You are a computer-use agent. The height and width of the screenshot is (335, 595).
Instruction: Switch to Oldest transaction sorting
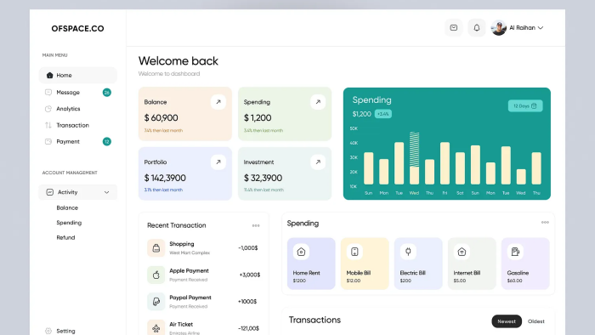click(535, 321)
